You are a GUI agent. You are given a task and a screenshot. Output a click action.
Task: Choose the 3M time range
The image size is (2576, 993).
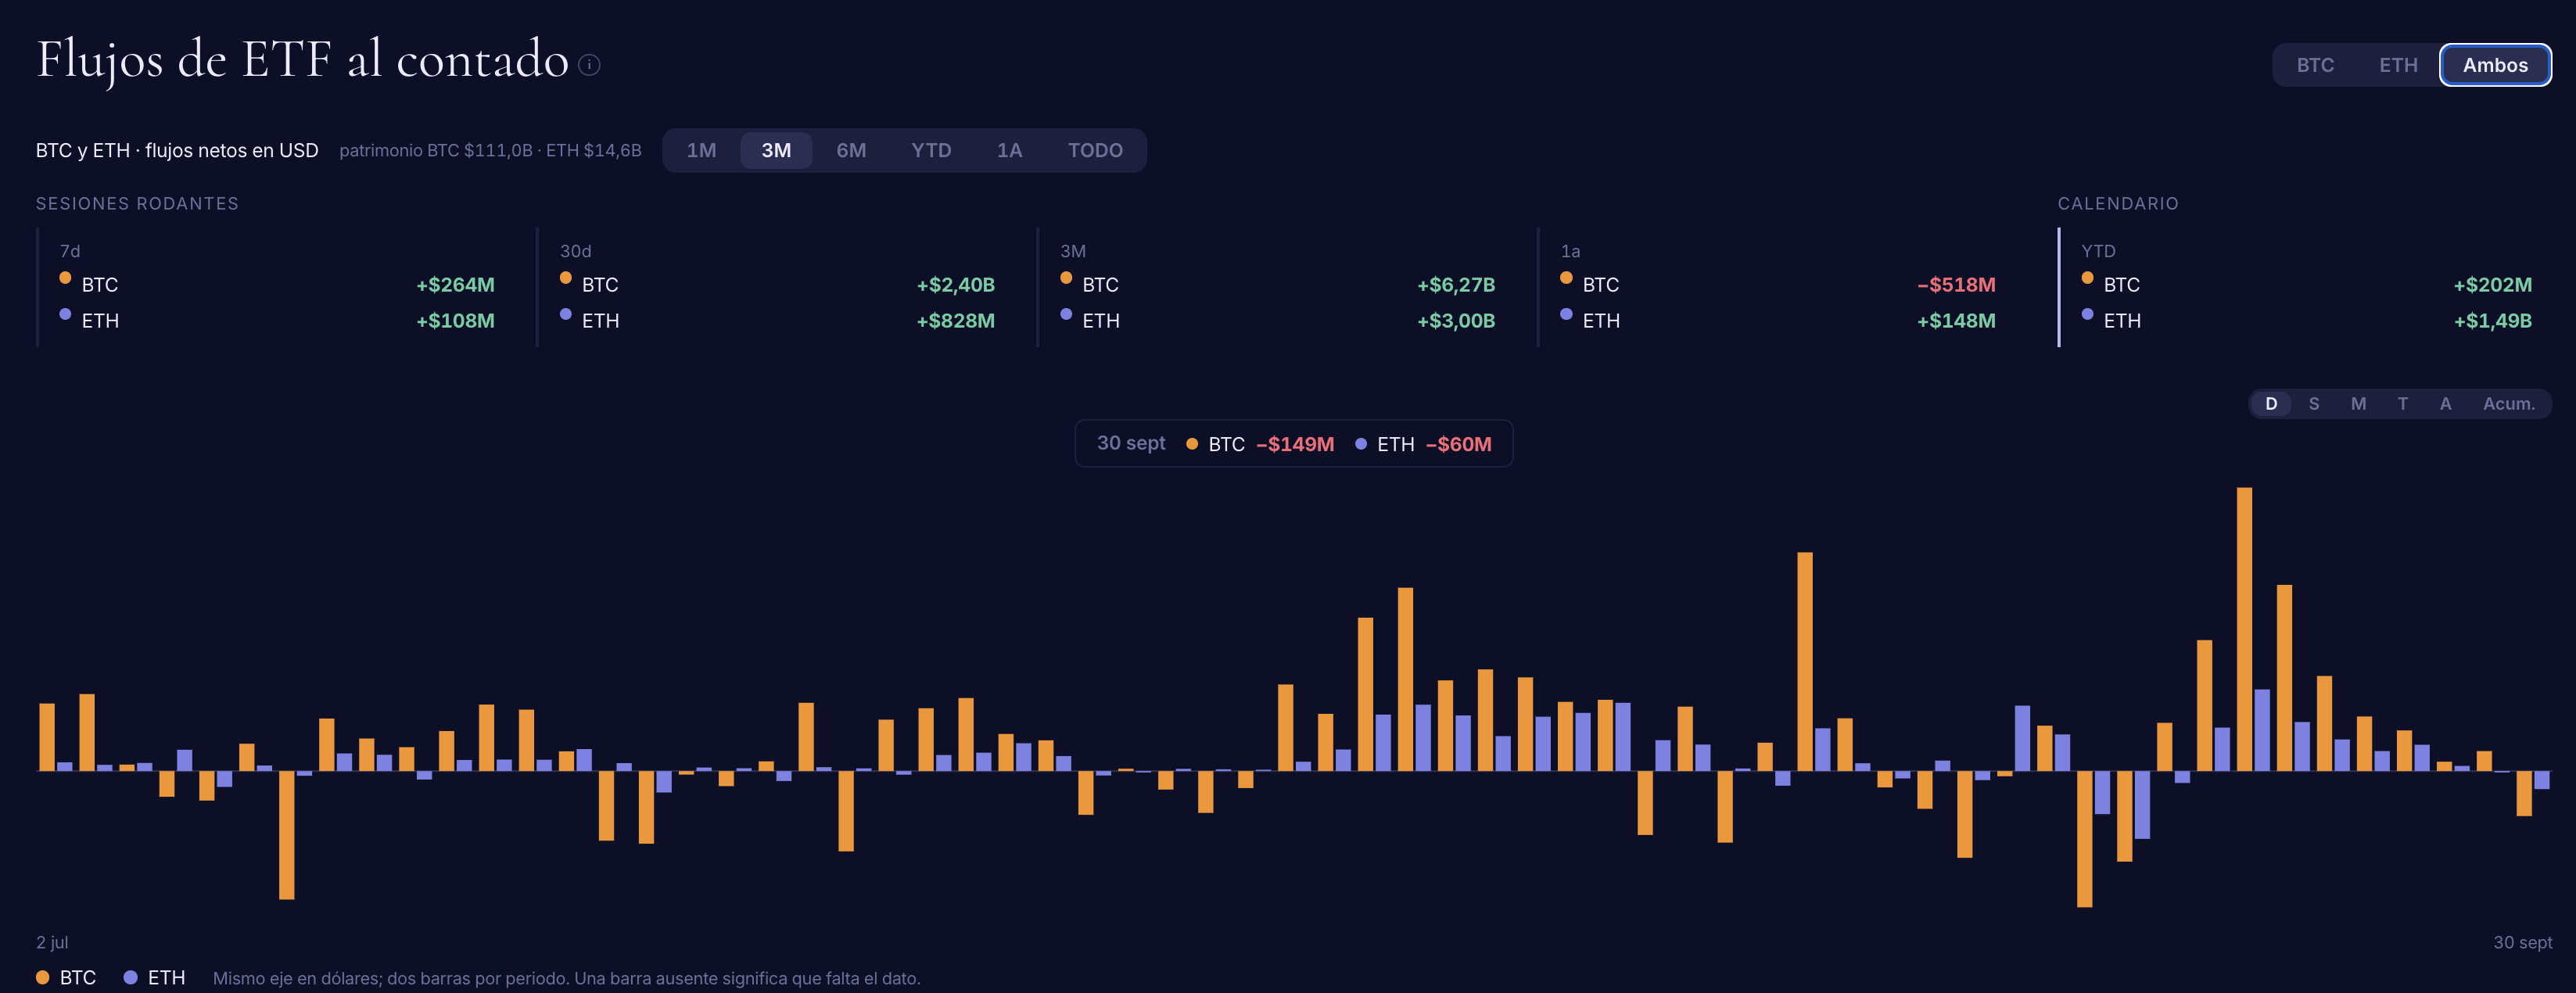coord(776,150)
